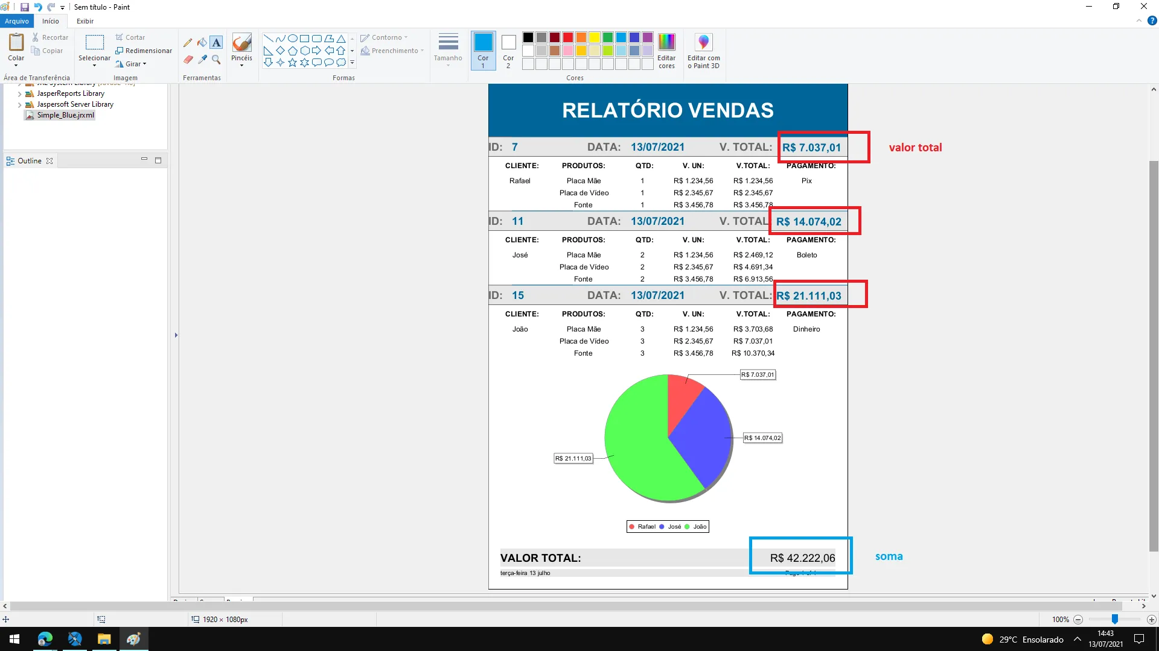Select the Fill with color bucket tool

(202, 42)
